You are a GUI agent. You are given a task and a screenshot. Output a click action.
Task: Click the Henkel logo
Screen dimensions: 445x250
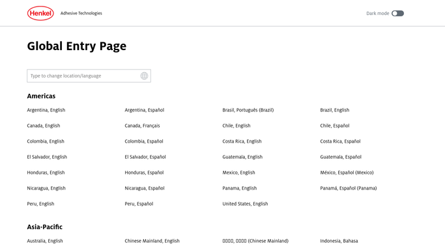40,13
